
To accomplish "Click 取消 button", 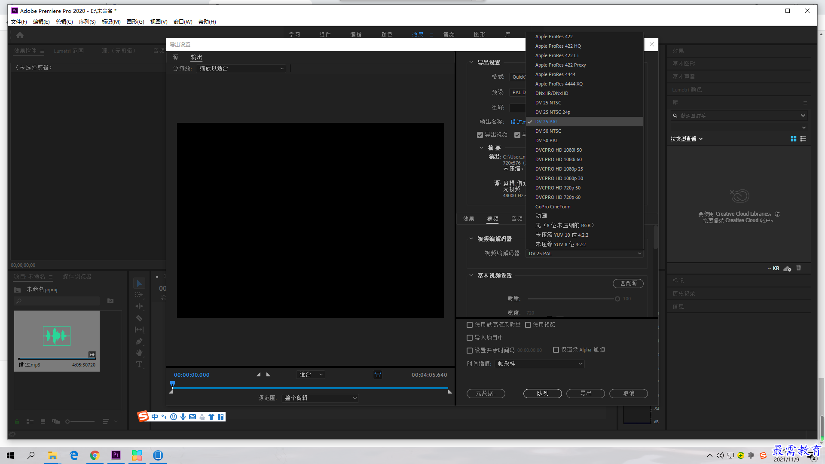I will pos(629,394).
